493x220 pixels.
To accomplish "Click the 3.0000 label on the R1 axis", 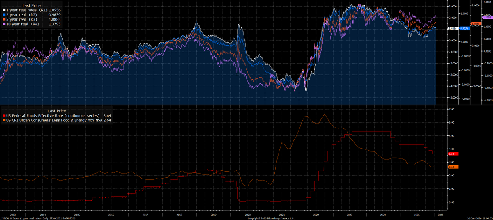I will [453, 6].
